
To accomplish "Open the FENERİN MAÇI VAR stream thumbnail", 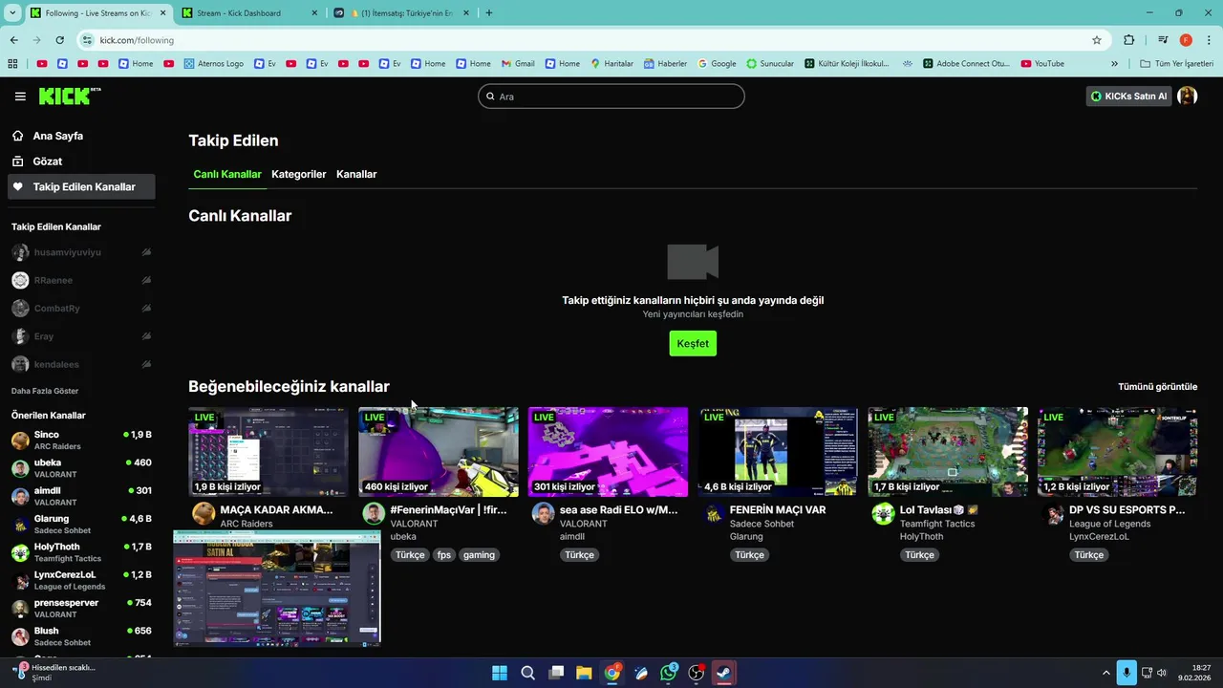I will click(778, 452).
